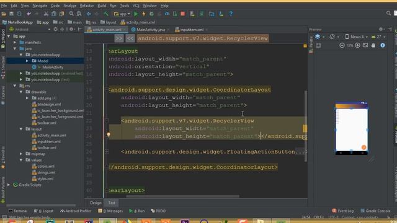Screen dimensions: 397x223
Task: Click the lightbulb intention icon in gutter
Action: (x=109, y=134)
